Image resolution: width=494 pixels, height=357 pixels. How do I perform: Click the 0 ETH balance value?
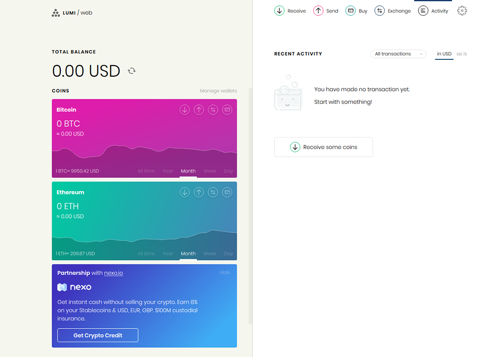pyautogui.click(x=68, y=206)
